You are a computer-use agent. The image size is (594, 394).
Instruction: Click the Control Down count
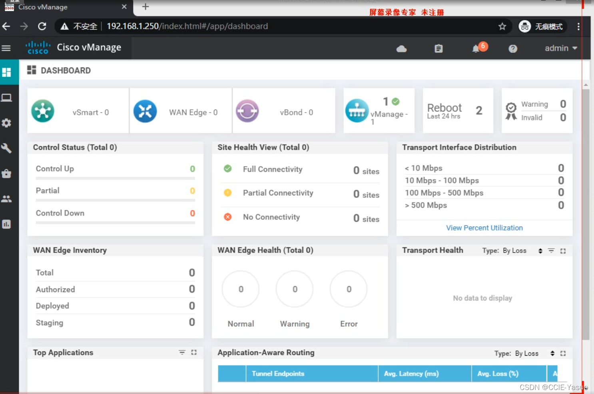[192, 213]
